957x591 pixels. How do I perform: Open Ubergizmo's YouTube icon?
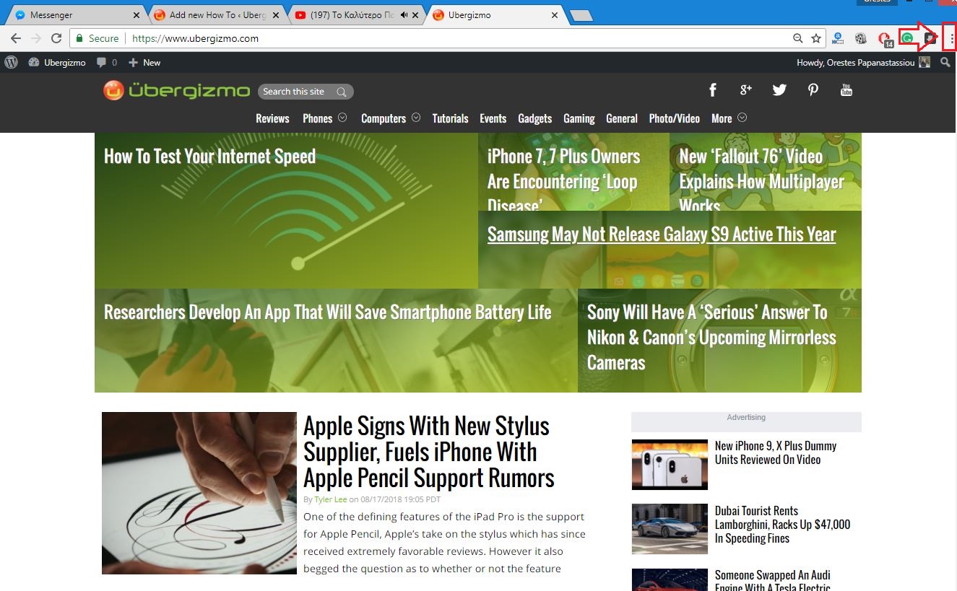tap(846, 90)
